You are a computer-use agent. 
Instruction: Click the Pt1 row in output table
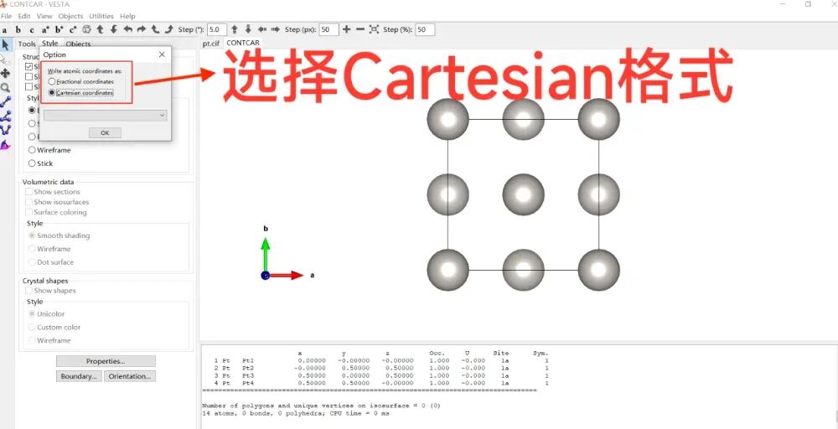380,360
